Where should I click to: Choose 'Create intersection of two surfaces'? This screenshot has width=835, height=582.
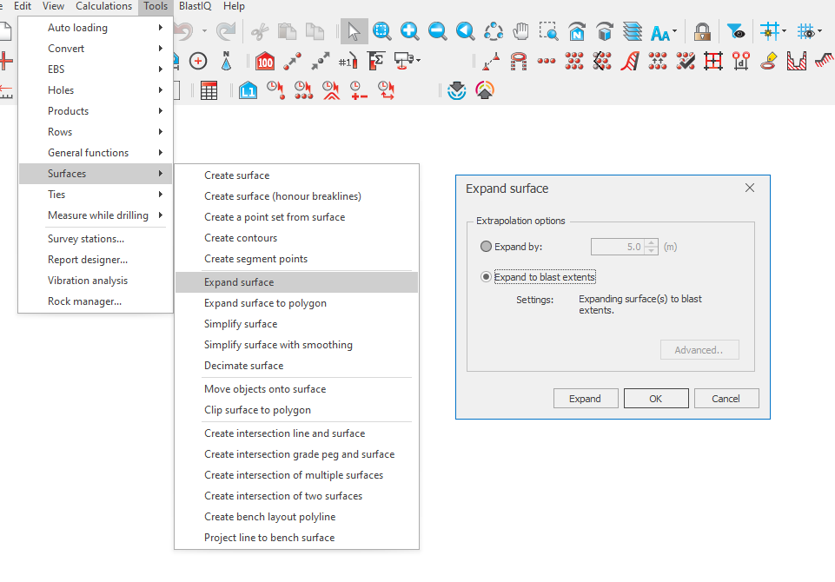point(296,496)
